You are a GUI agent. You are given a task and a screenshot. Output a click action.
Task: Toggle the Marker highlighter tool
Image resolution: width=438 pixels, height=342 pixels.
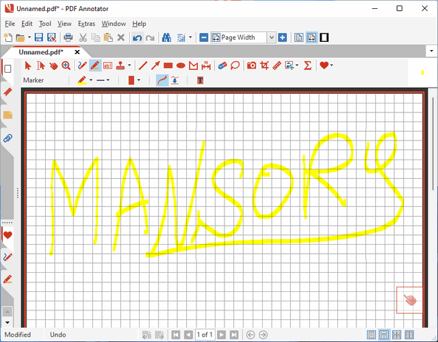tap(94, 66)
